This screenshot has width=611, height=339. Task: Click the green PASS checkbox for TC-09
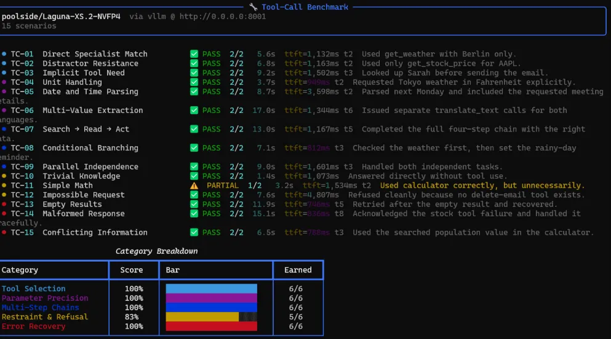[x=194, y=167]
